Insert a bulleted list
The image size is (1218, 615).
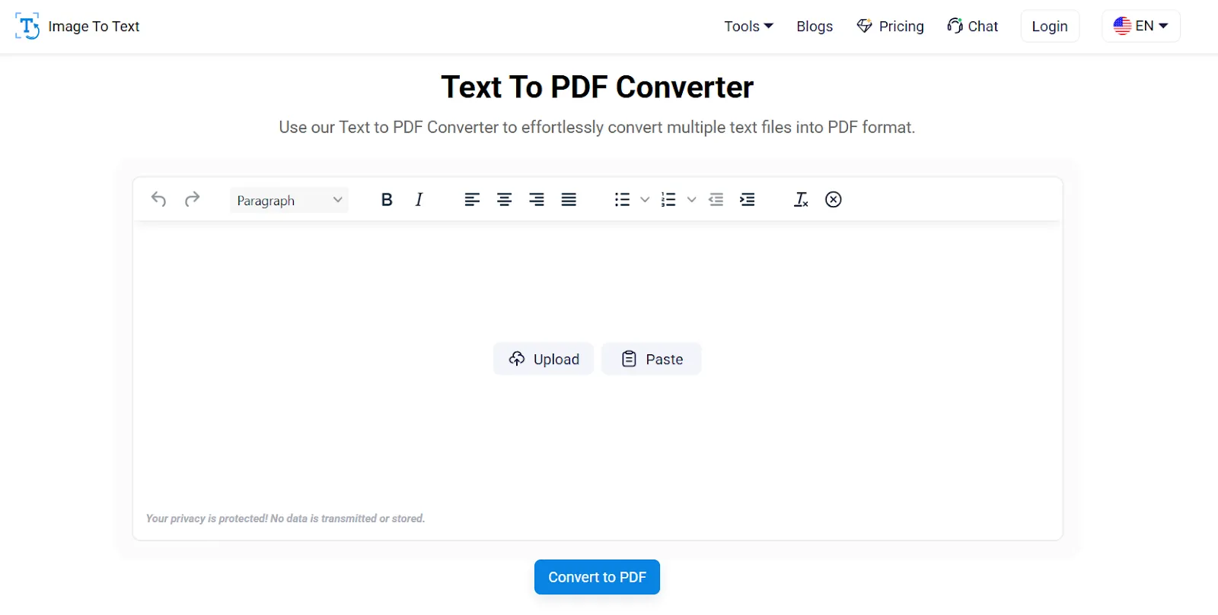[622, 199]
